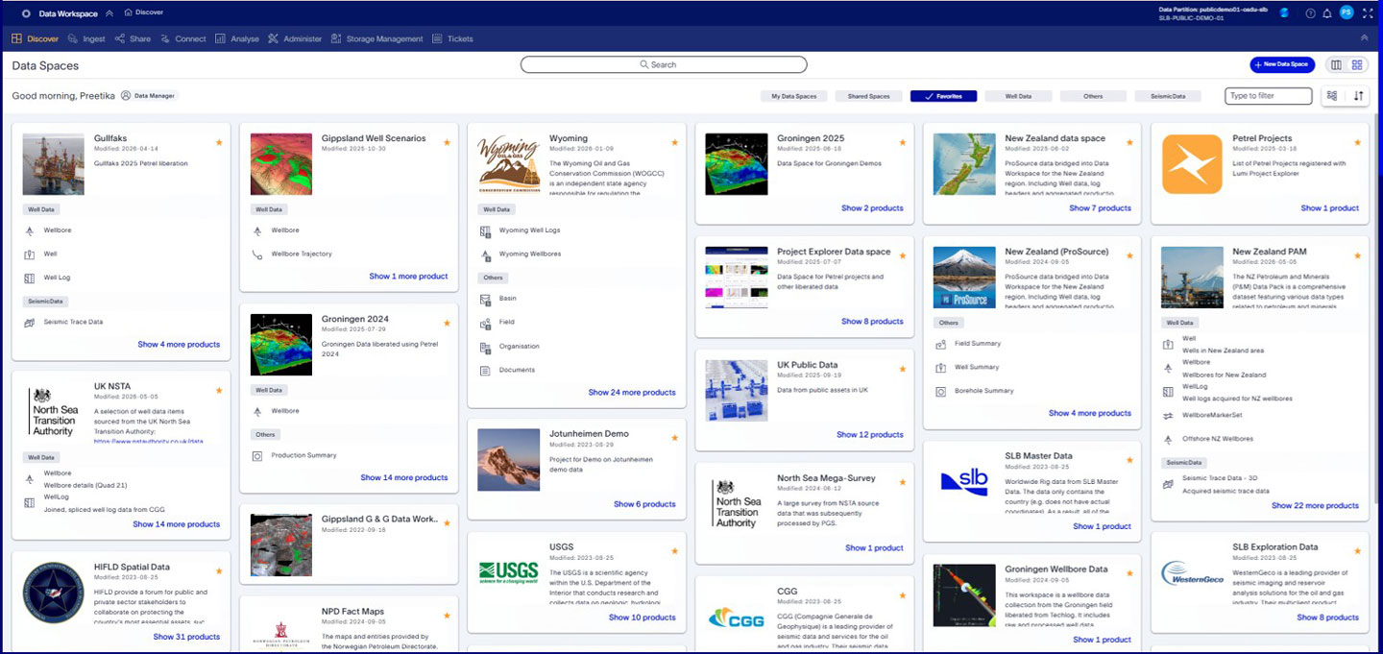Viewport: 1383px width, 654px height.
Task: Open the Ingest tab
Action: click(86, 39)
